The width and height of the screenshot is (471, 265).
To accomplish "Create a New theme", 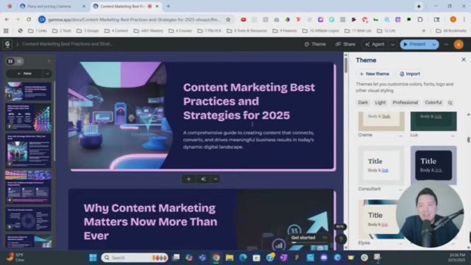I will [x=374, y=74].
